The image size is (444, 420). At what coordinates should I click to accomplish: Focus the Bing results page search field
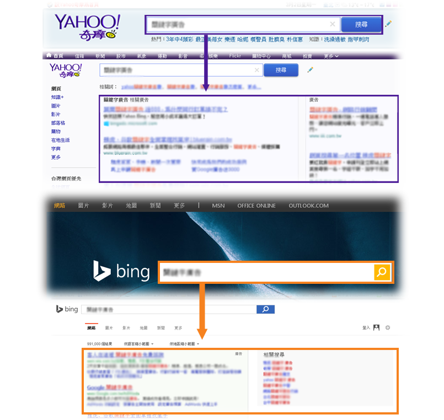point(169,309)
